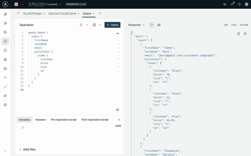The width and height of the screenshot is (251, 156).
Task: Select the Variables tab
Action: 25,120
